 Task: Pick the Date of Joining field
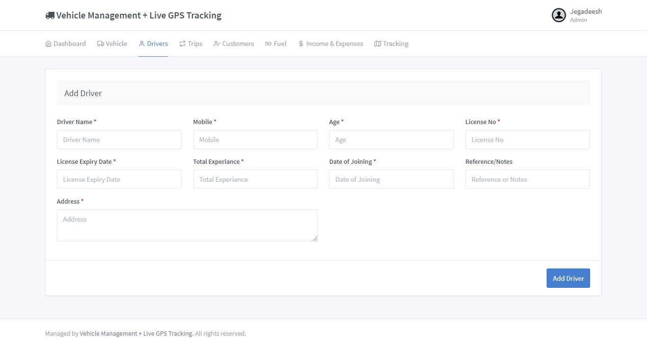(x=391, y=179)
